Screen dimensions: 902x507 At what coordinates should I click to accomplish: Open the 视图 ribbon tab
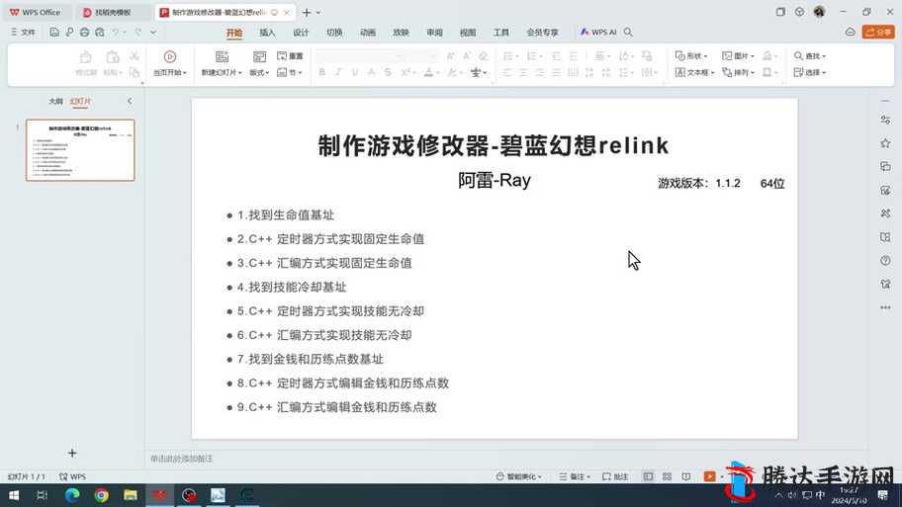[468, 33]
